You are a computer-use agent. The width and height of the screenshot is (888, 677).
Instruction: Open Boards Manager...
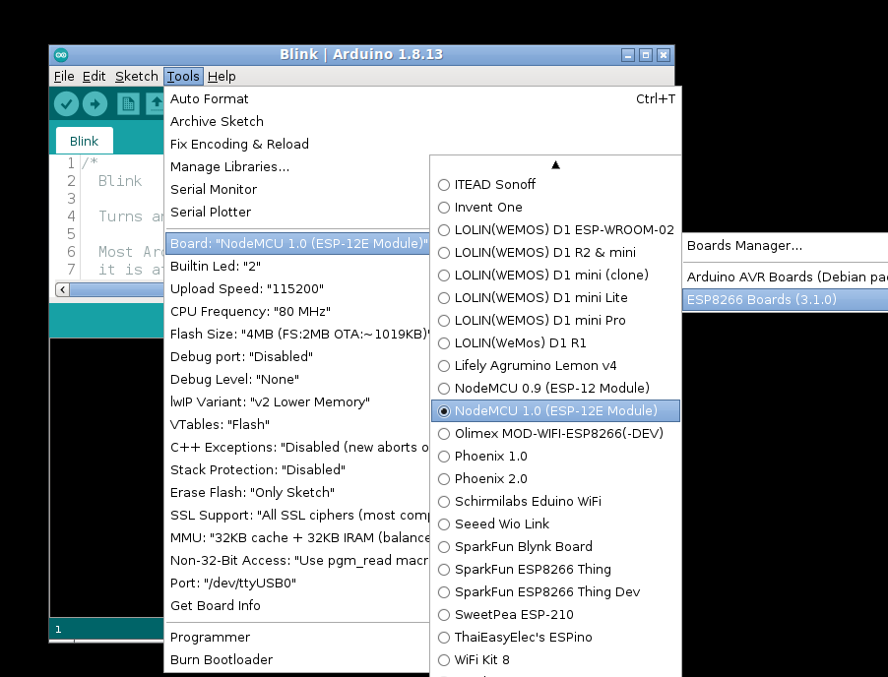[x=786, y=246]
